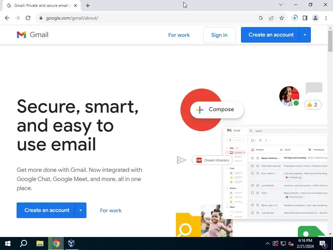Close the Gmail browser tab
The image size is (333, 250).
[x=75, y=6]
